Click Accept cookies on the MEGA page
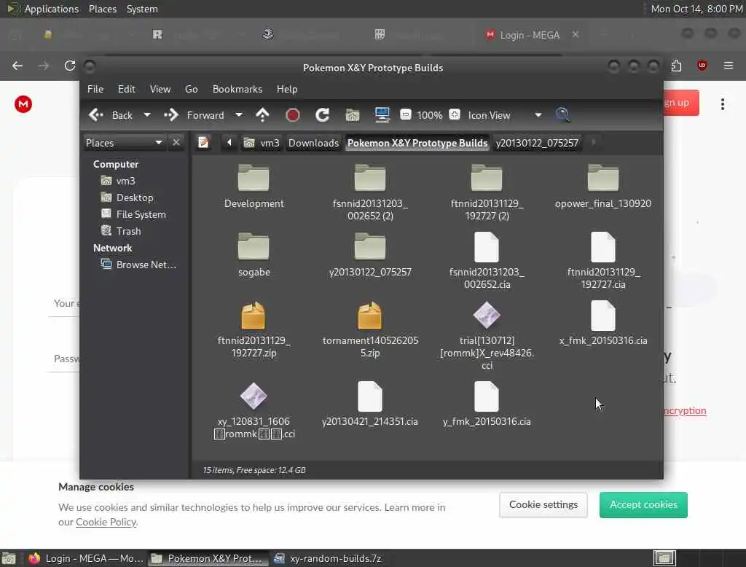 [x=643, y=504]
